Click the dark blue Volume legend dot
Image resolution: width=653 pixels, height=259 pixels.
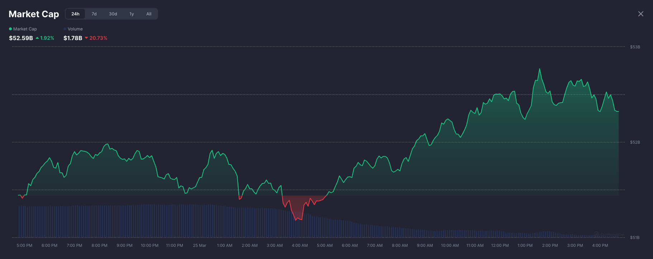tap(65, 29)
